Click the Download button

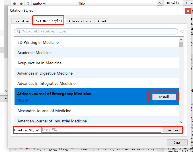(x=173, y=130)
